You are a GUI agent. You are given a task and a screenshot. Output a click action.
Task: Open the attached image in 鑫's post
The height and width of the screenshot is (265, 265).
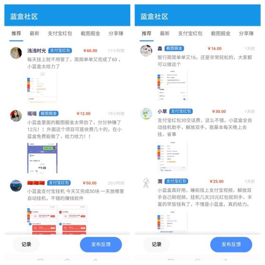[172, 86]
